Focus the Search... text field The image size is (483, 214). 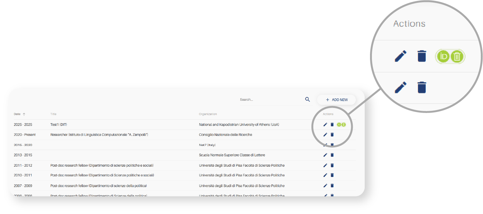pyautogui.click(x=270, y=100)
